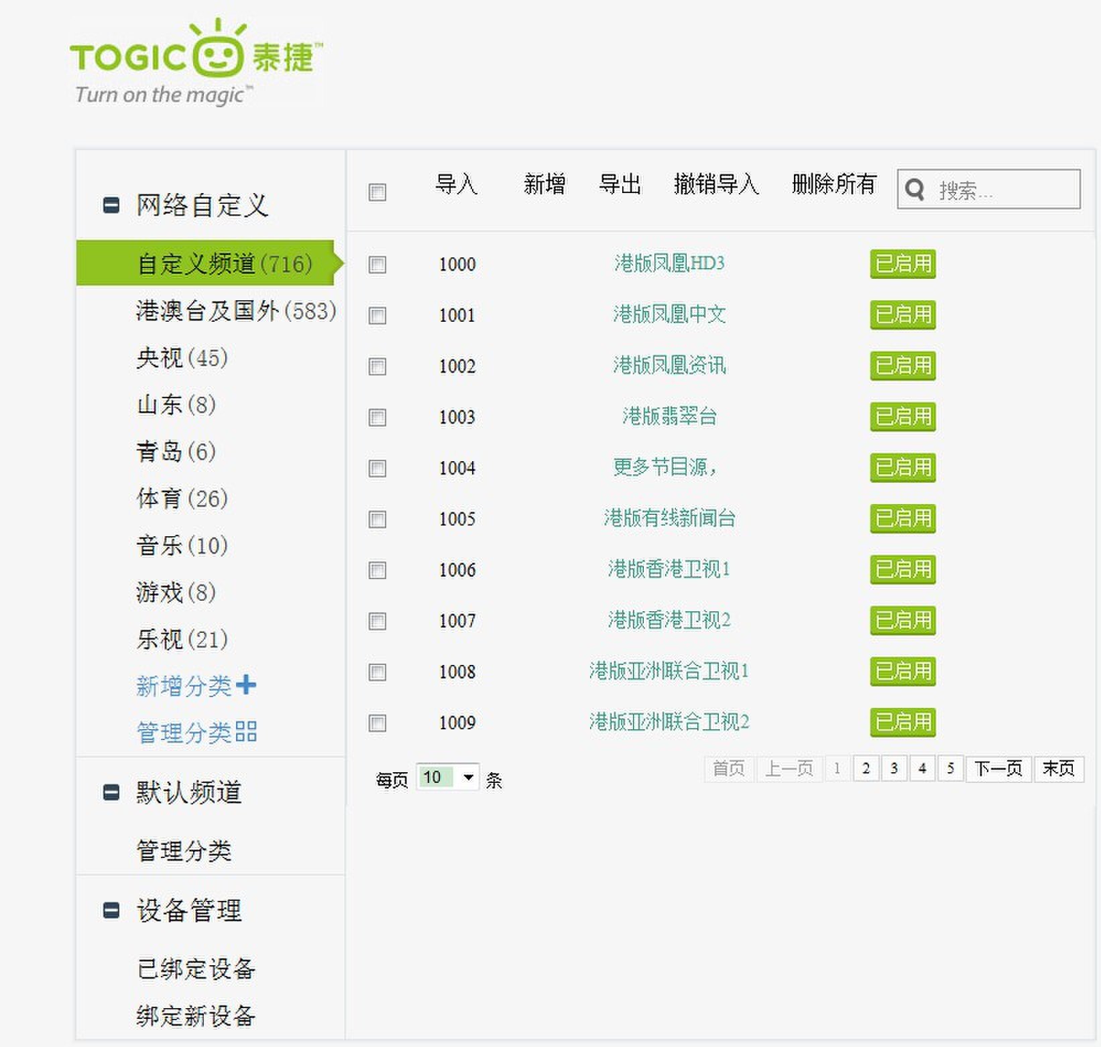Click the search magnifier icon
This screenshot has width=1101, height=1047.
tap(915, 190)
